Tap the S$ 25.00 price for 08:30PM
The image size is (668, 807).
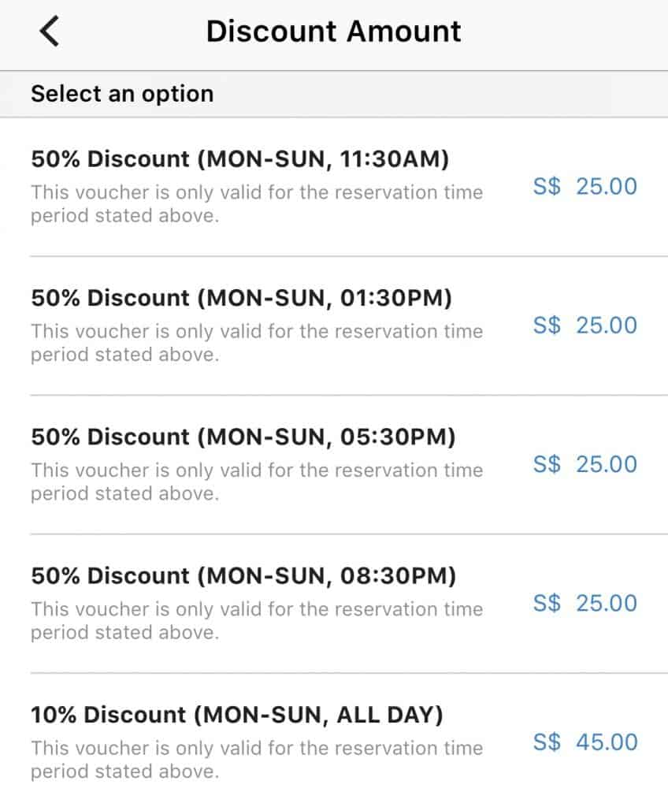point(585,603)
